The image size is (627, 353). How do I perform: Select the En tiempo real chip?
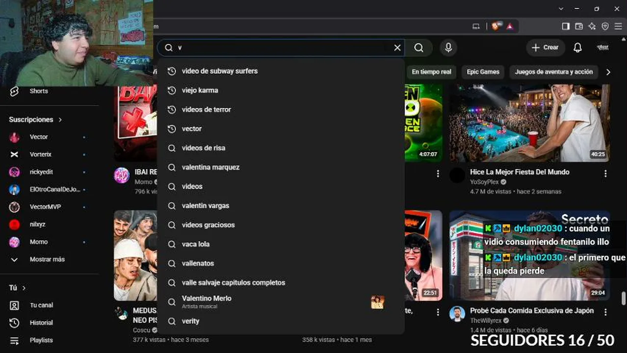point(431,72)
